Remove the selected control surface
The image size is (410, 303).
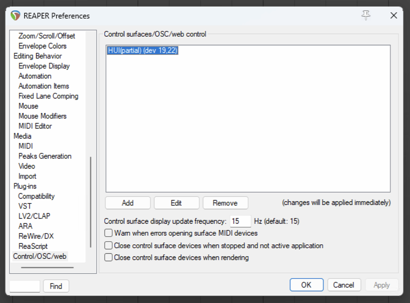click(x=225, y=203)
